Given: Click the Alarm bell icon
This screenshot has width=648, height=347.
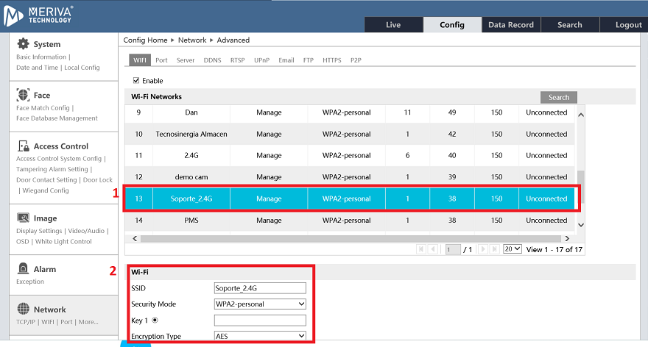Looking at the screenshot, I should tap(23, 269).
